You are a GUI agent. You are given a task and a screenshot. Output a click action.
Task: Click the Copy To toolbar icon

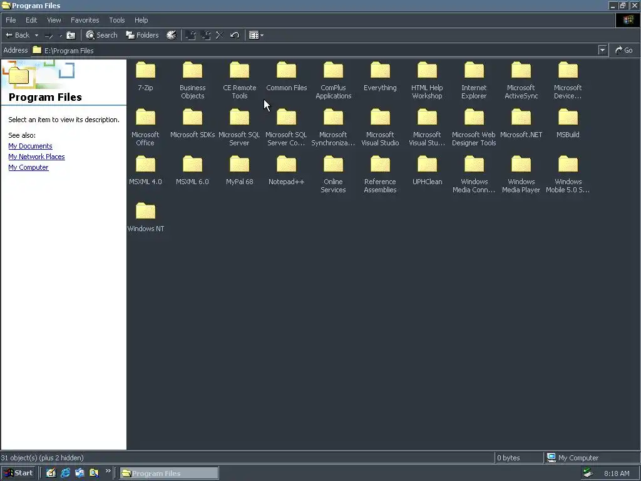205,35
